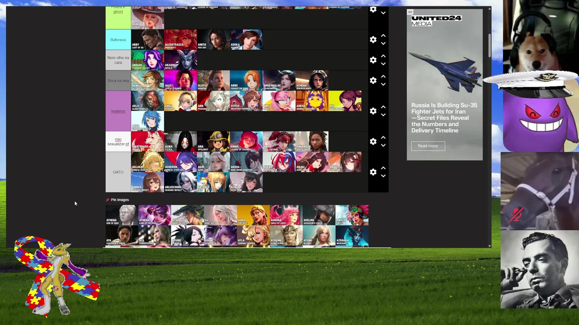Viewport: 579px width, 325px height.
Task: Select Aqua Kingdom Hearts image
Action: point(147,121)
